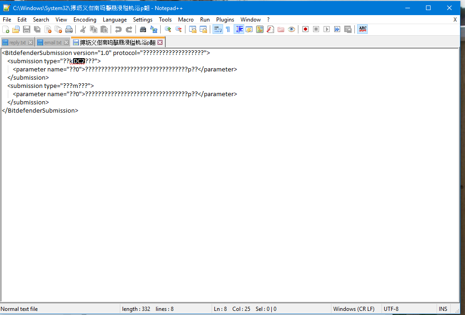
Task: Click the UTF-8 encoding status field
Action: point(391,309)
